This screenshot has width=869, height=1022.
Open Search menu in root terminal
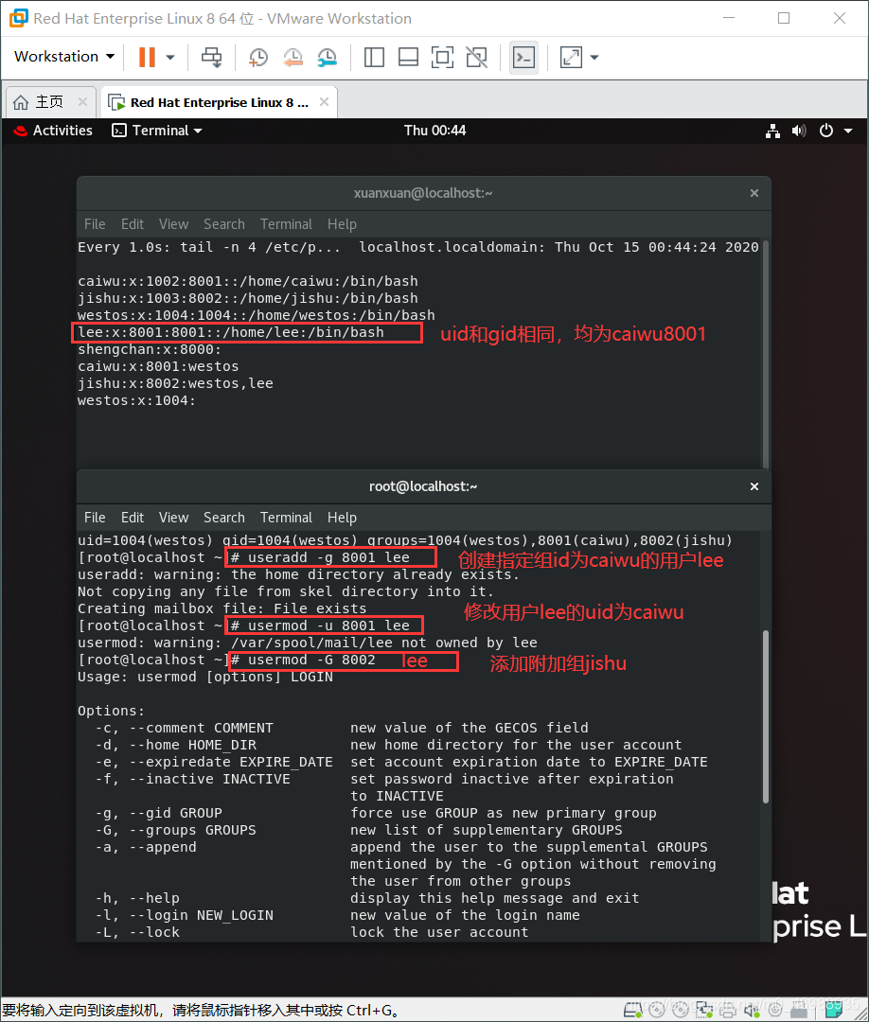(224, 518)
